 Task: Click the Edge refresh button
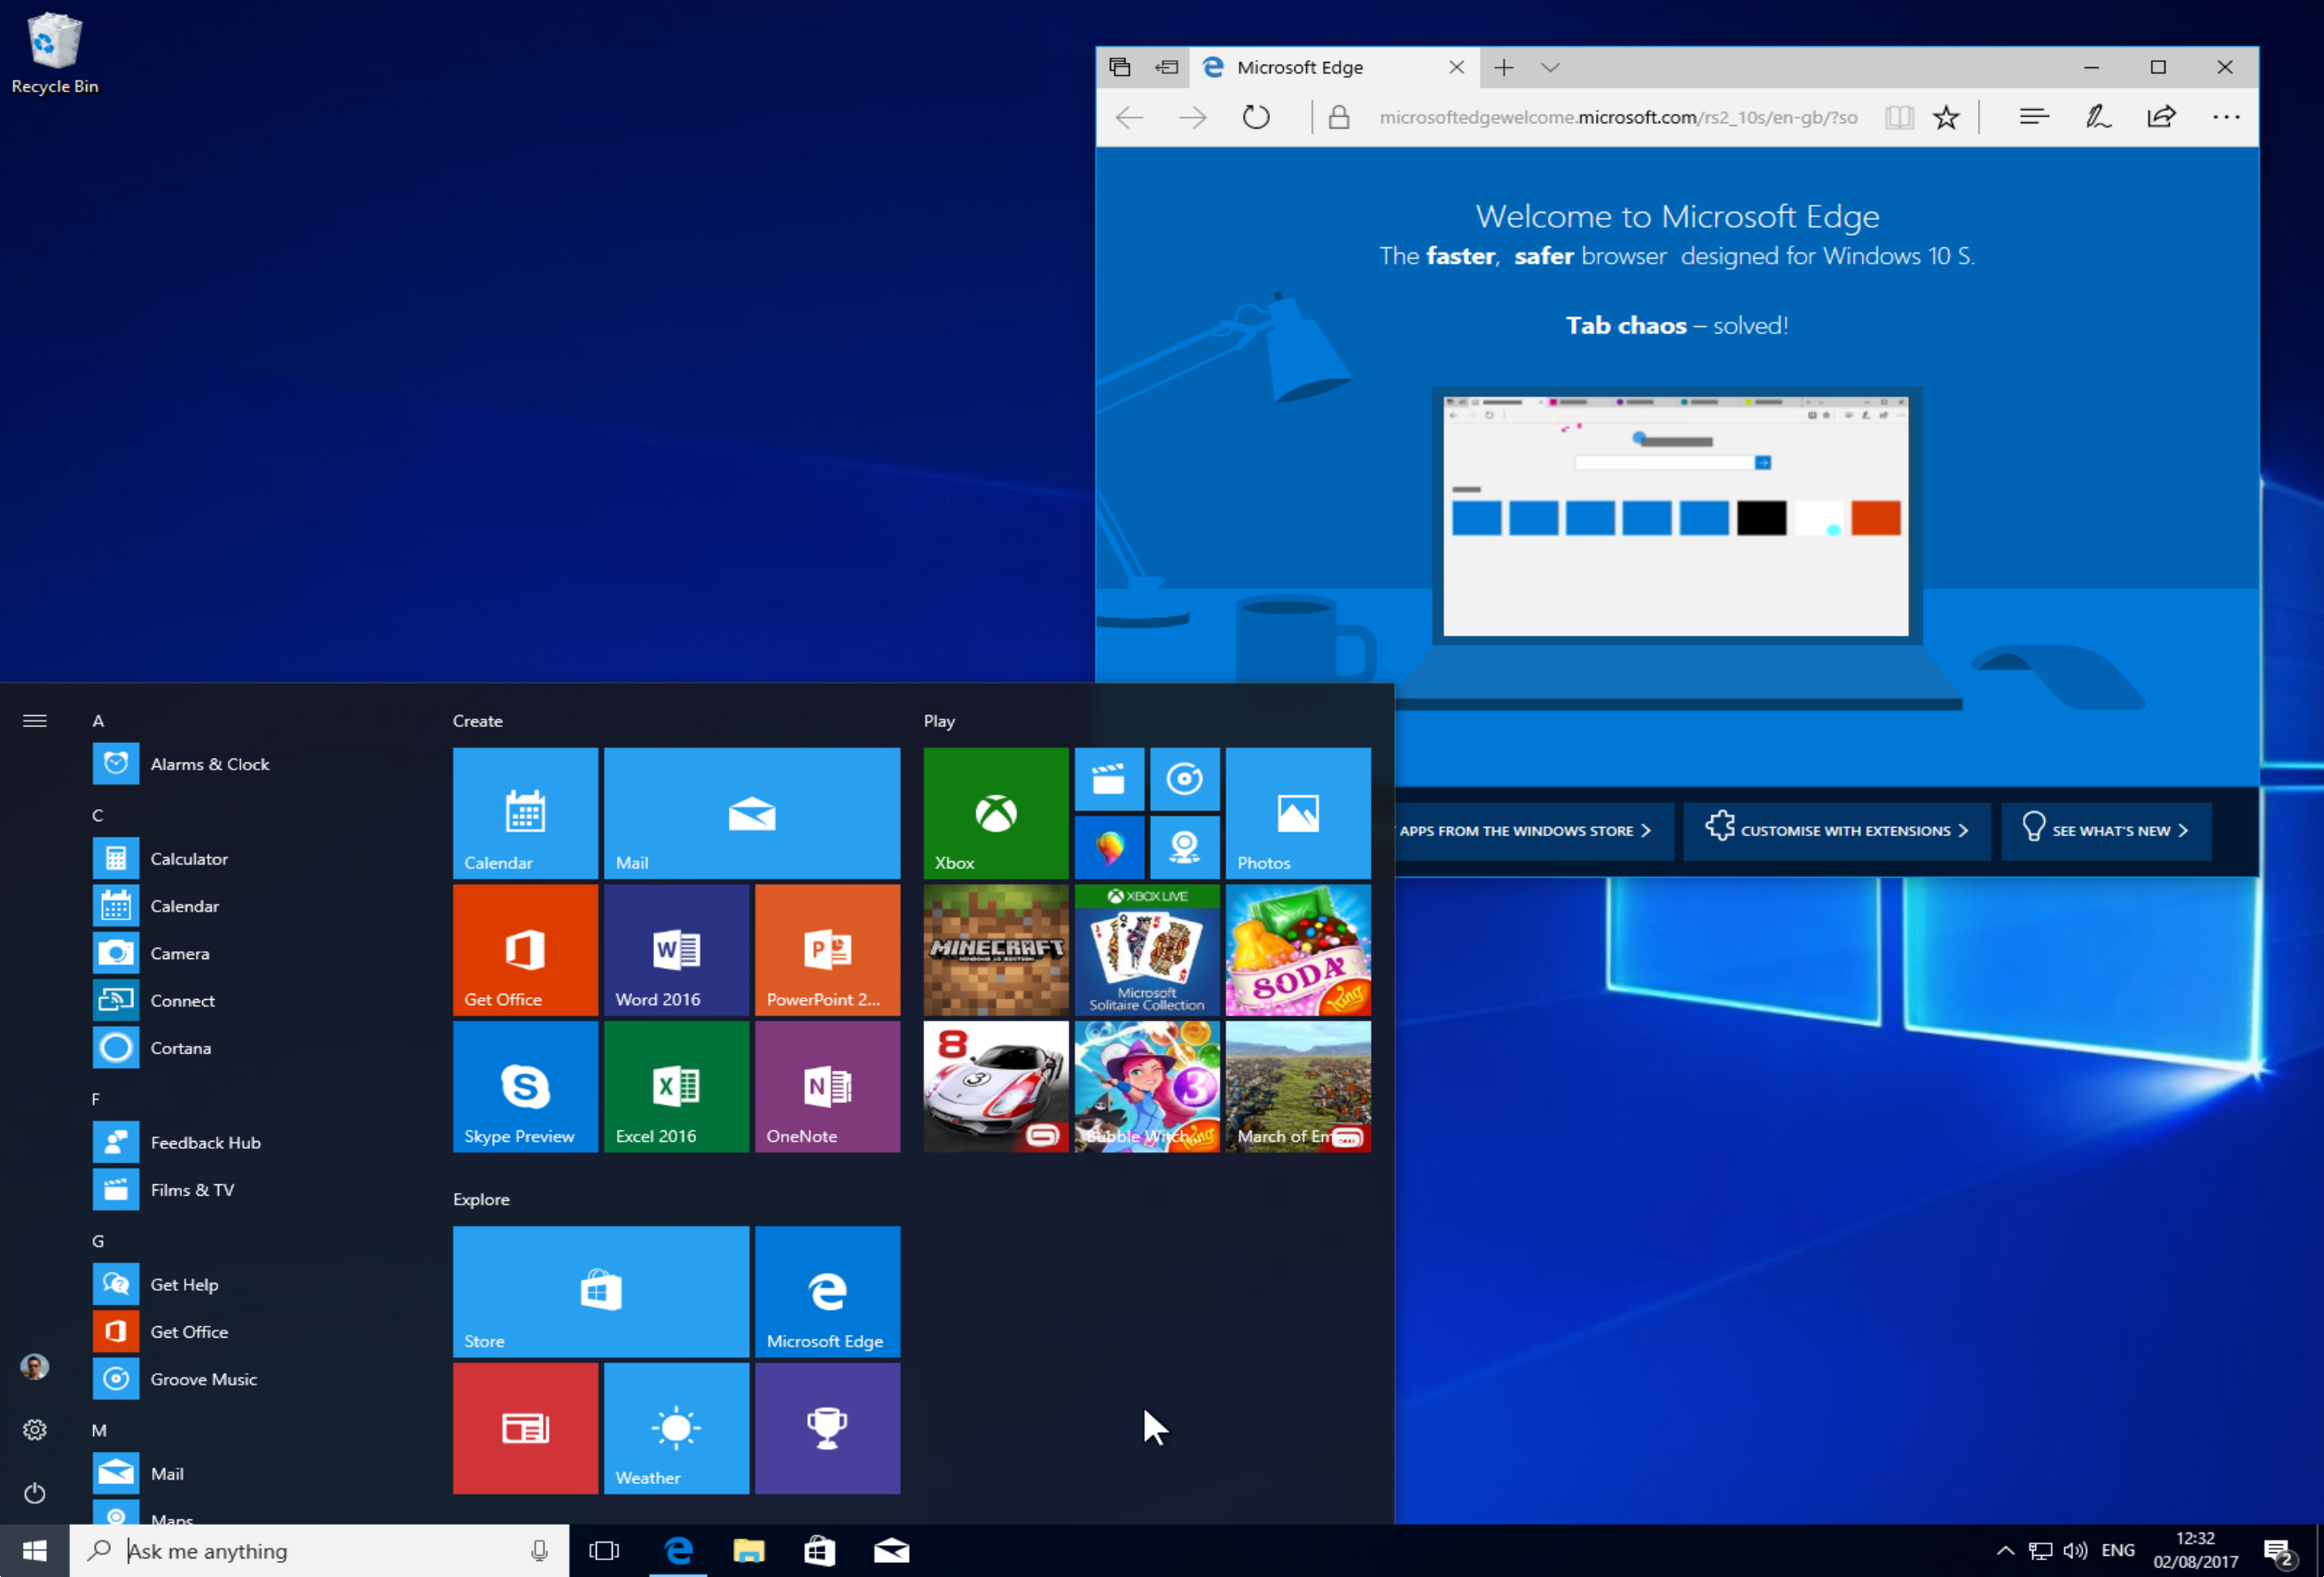tap(1257, 118)
